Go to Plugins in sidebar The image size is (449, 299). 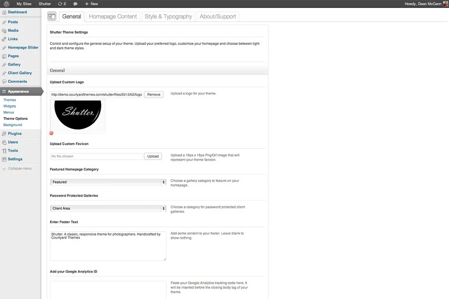[14, 133]
